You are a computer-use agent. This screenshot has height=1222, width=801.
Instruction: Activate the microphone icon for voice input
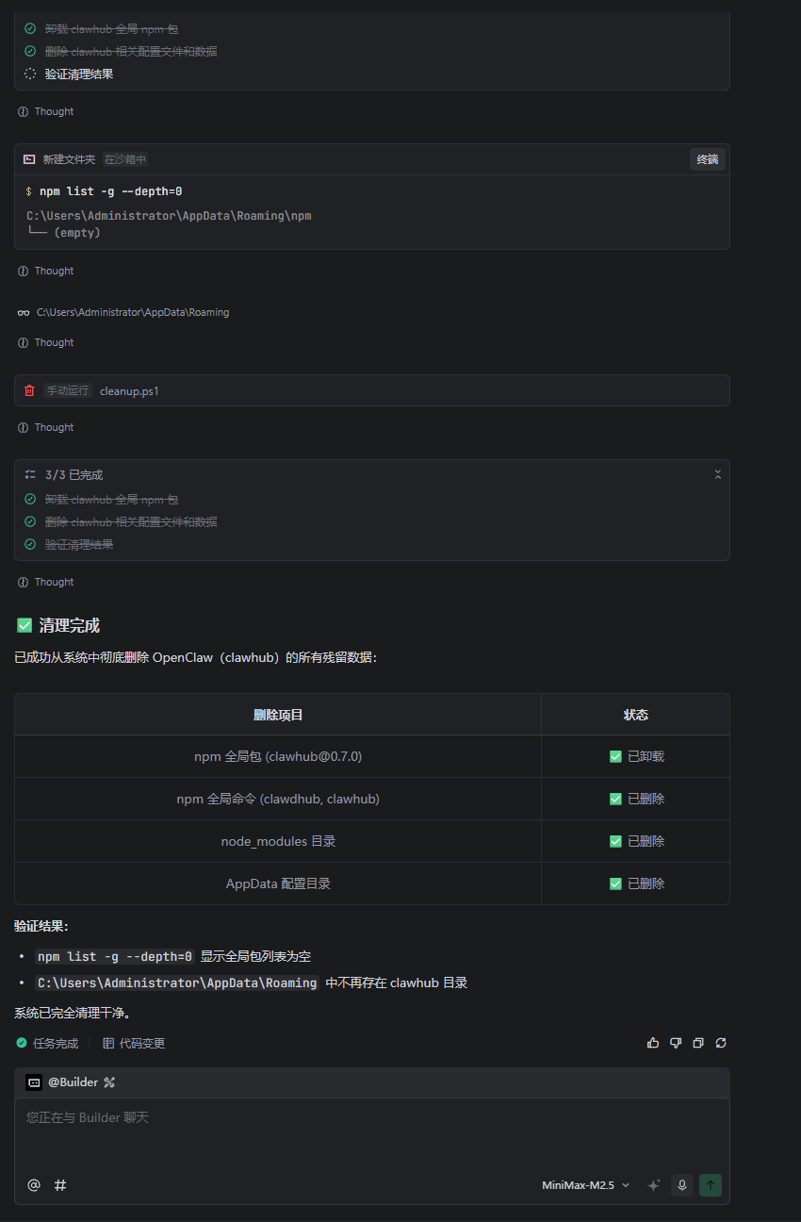click(x=681, y=1184)
